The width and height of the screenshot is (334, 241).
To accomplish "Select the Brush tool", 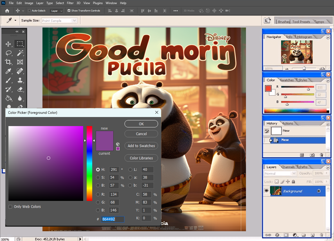I will click(x=8, y=80).
